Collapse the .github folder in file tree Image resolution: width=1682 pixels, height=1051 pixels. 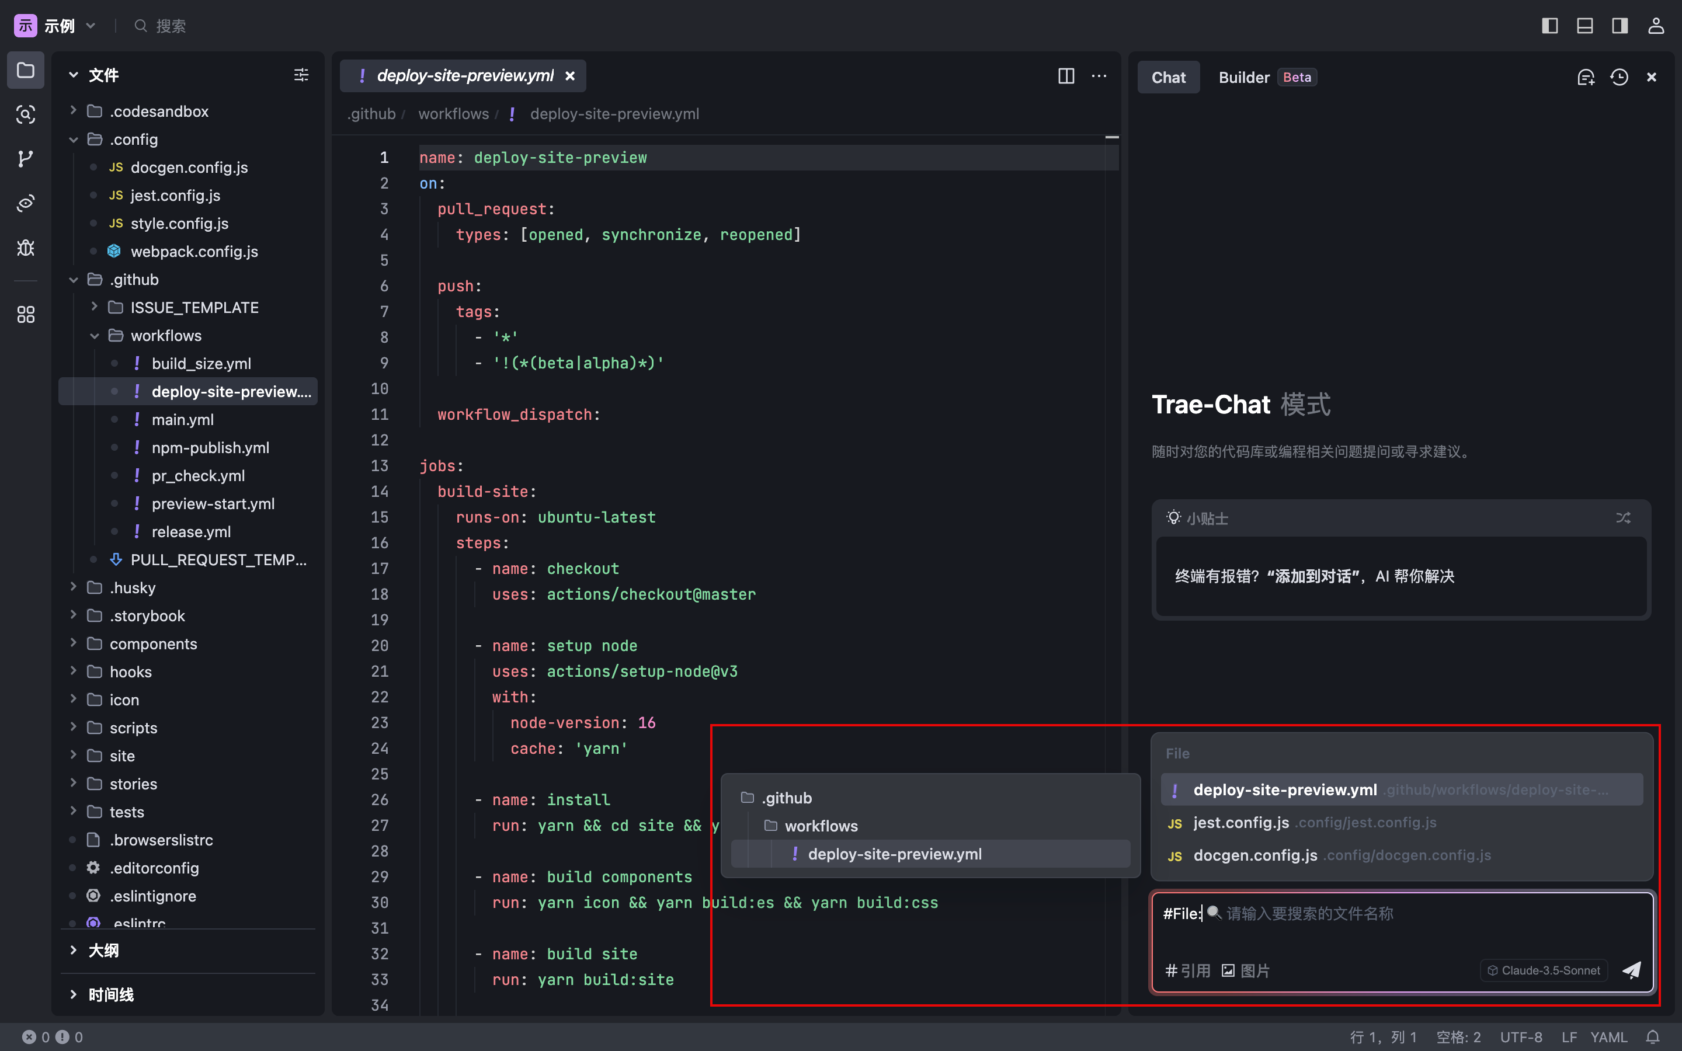[73, 280]
